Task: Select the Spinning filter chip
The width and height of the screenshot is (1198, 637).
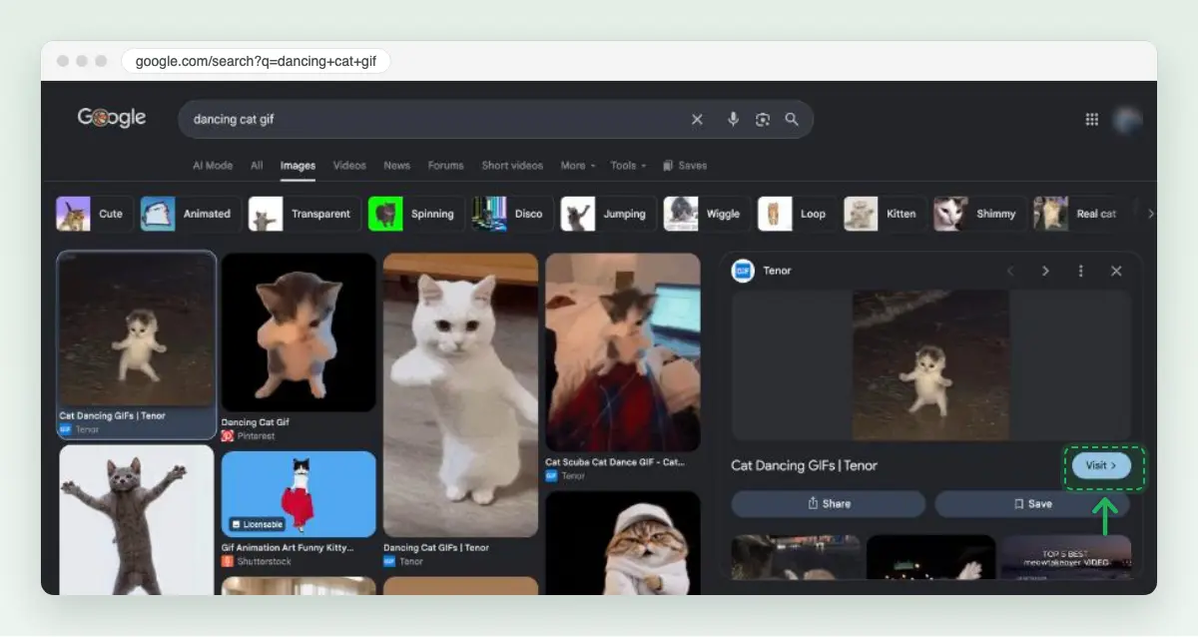Action: click(416, 214)
